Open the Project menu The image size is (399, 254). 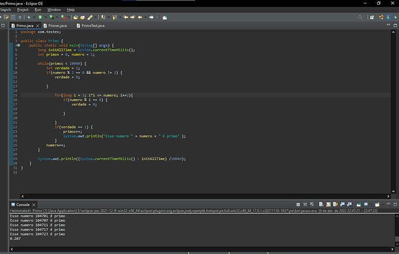coord(23,10)
